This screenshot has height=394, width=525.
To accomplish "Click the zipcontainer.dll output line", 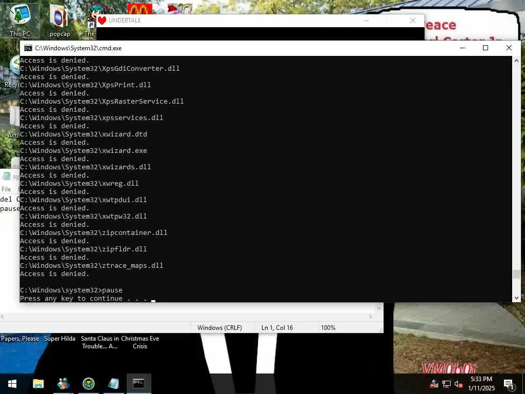I will tap(93, 232).
